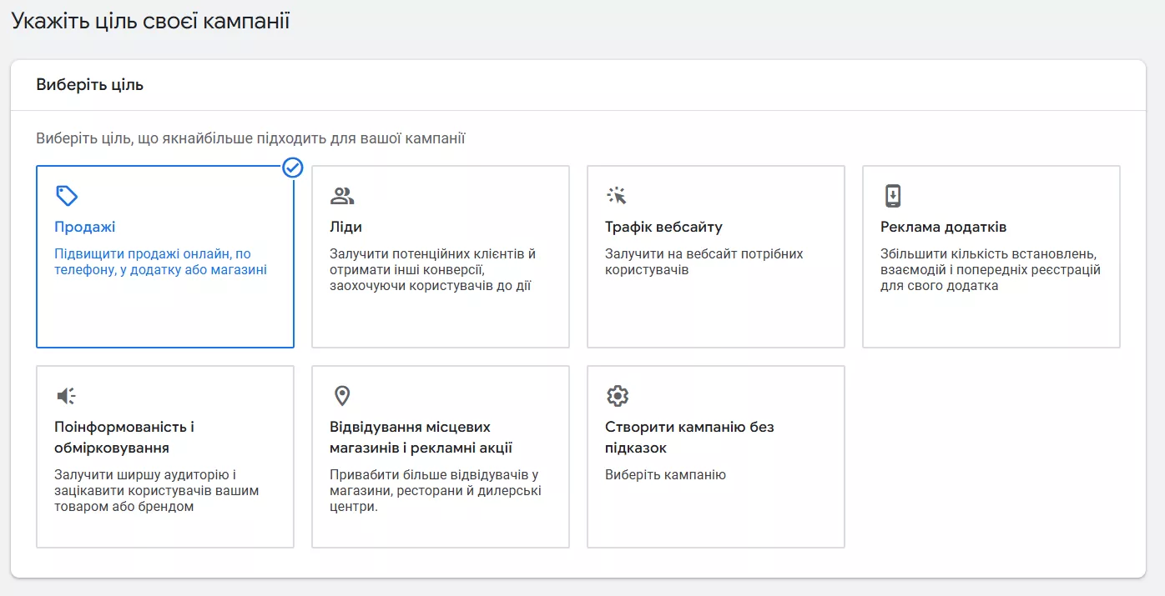
Task: Choose Створити кампанію без підказок title
Action: [x=688, y=438]
